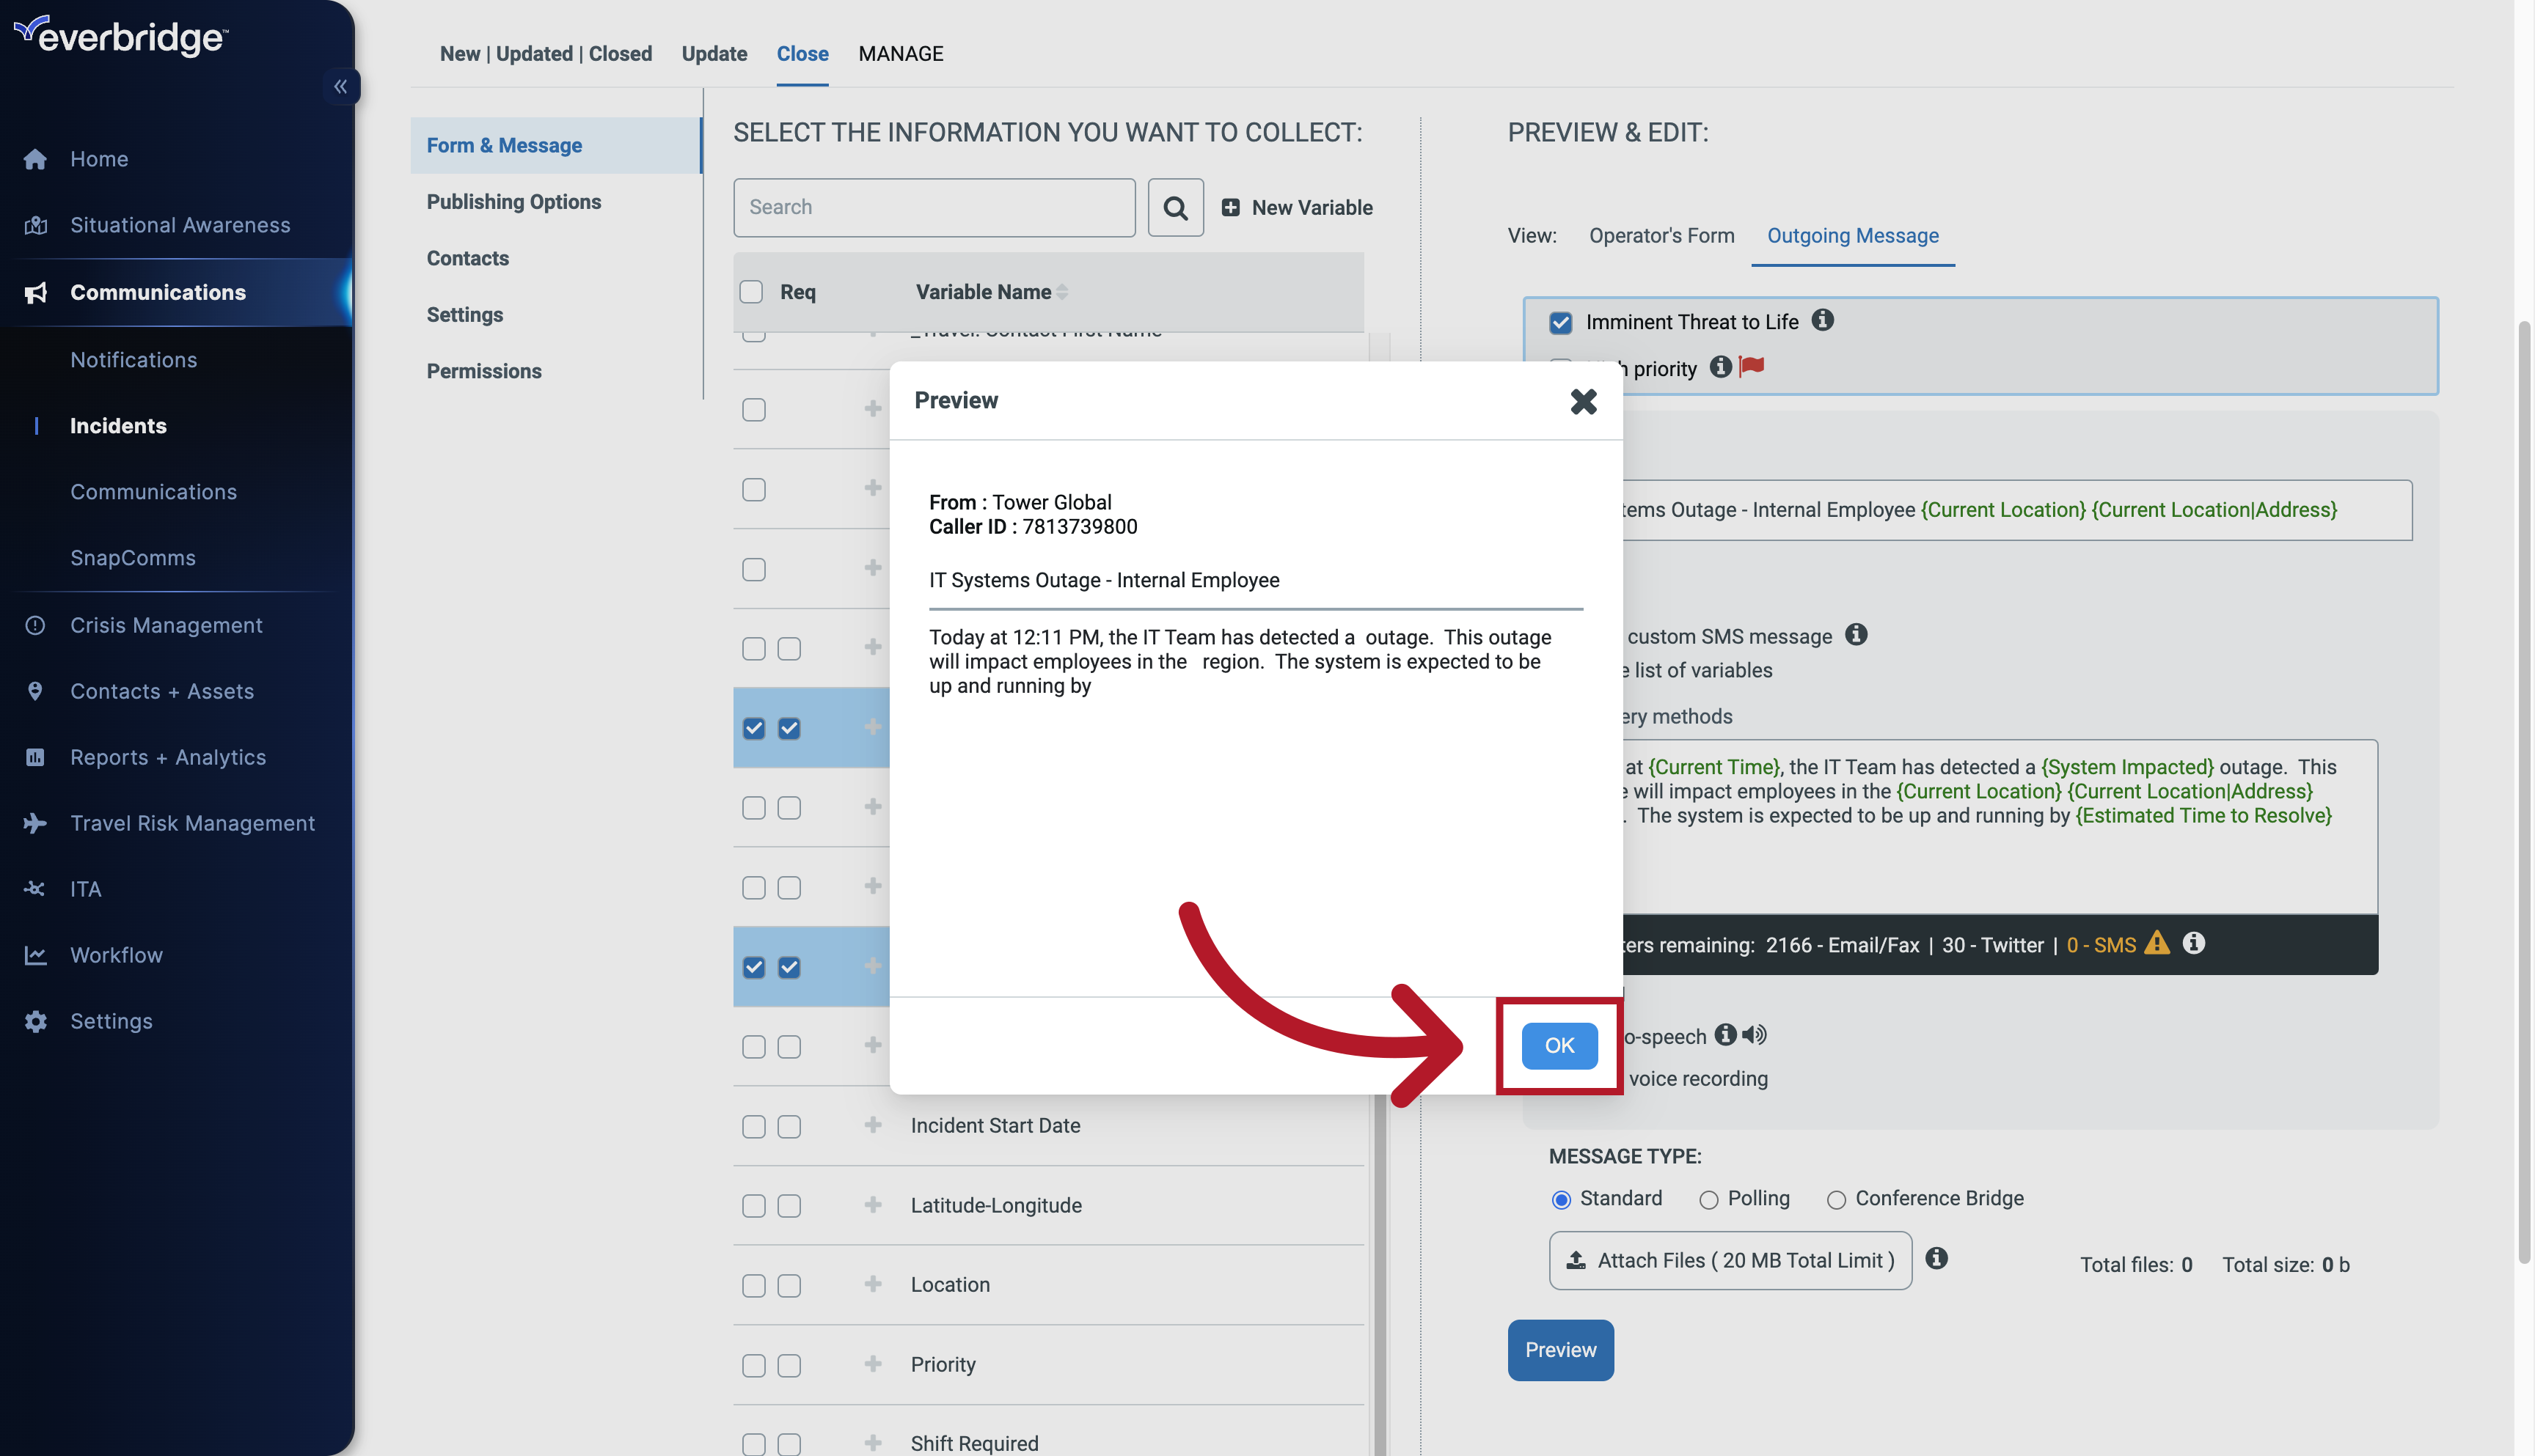This screenshot has height=1456, width=2535.
Task: Open Contacts + Assets in the sidebar
Action: tap(162, 691)
